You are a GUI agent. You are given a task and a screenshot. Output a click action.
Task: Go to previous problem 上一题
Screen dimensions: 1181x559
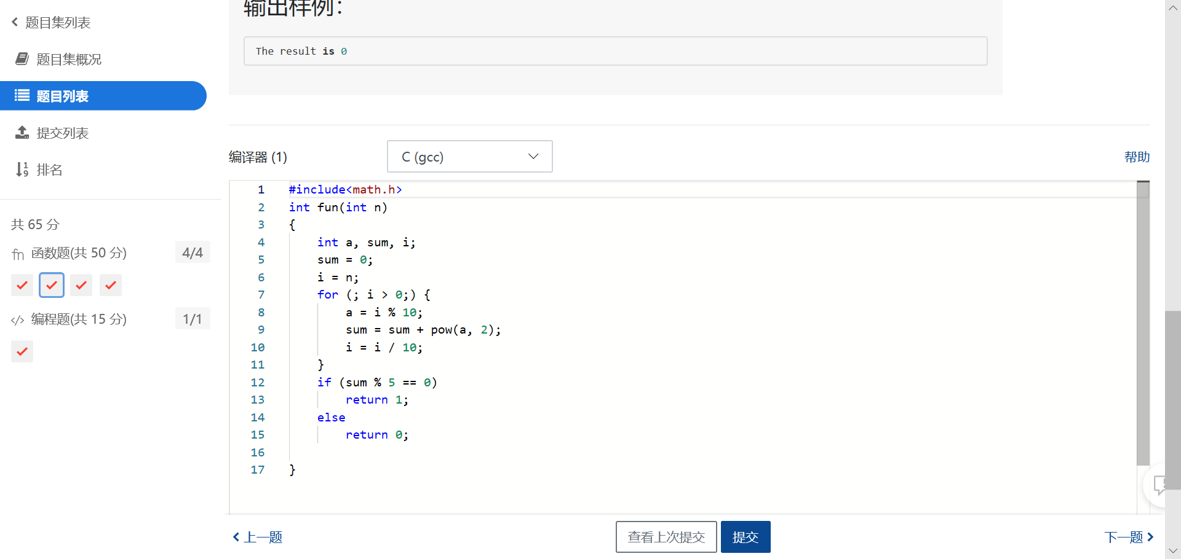258,537
